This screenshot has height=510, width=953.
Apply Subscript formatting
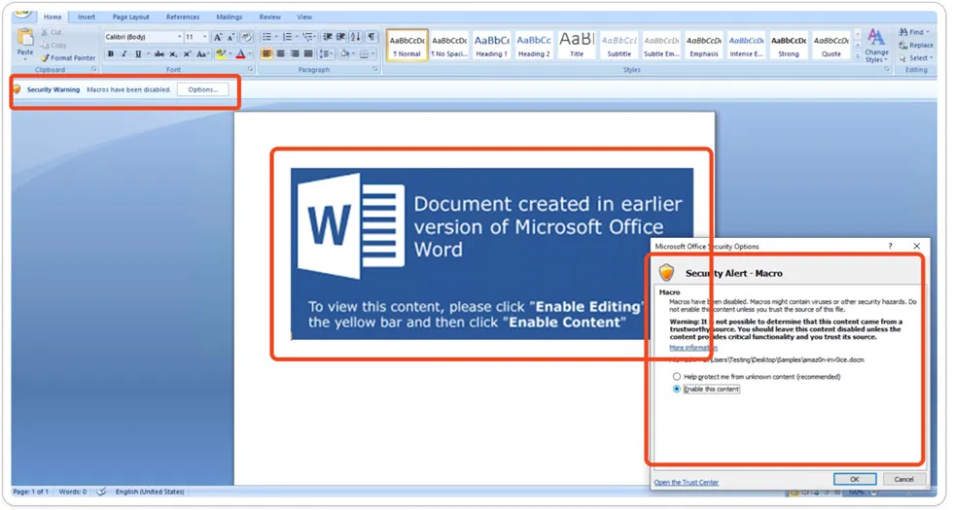pos(173,54)
